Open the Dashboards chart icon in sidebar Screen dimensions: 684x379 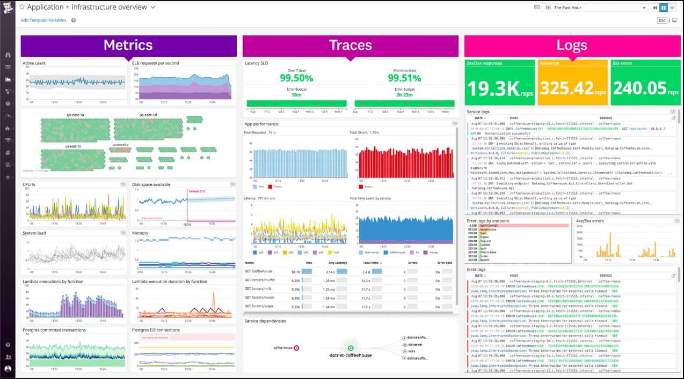[8, 79]
